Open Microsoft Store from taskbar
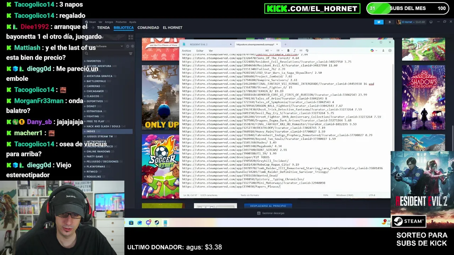 131,223
